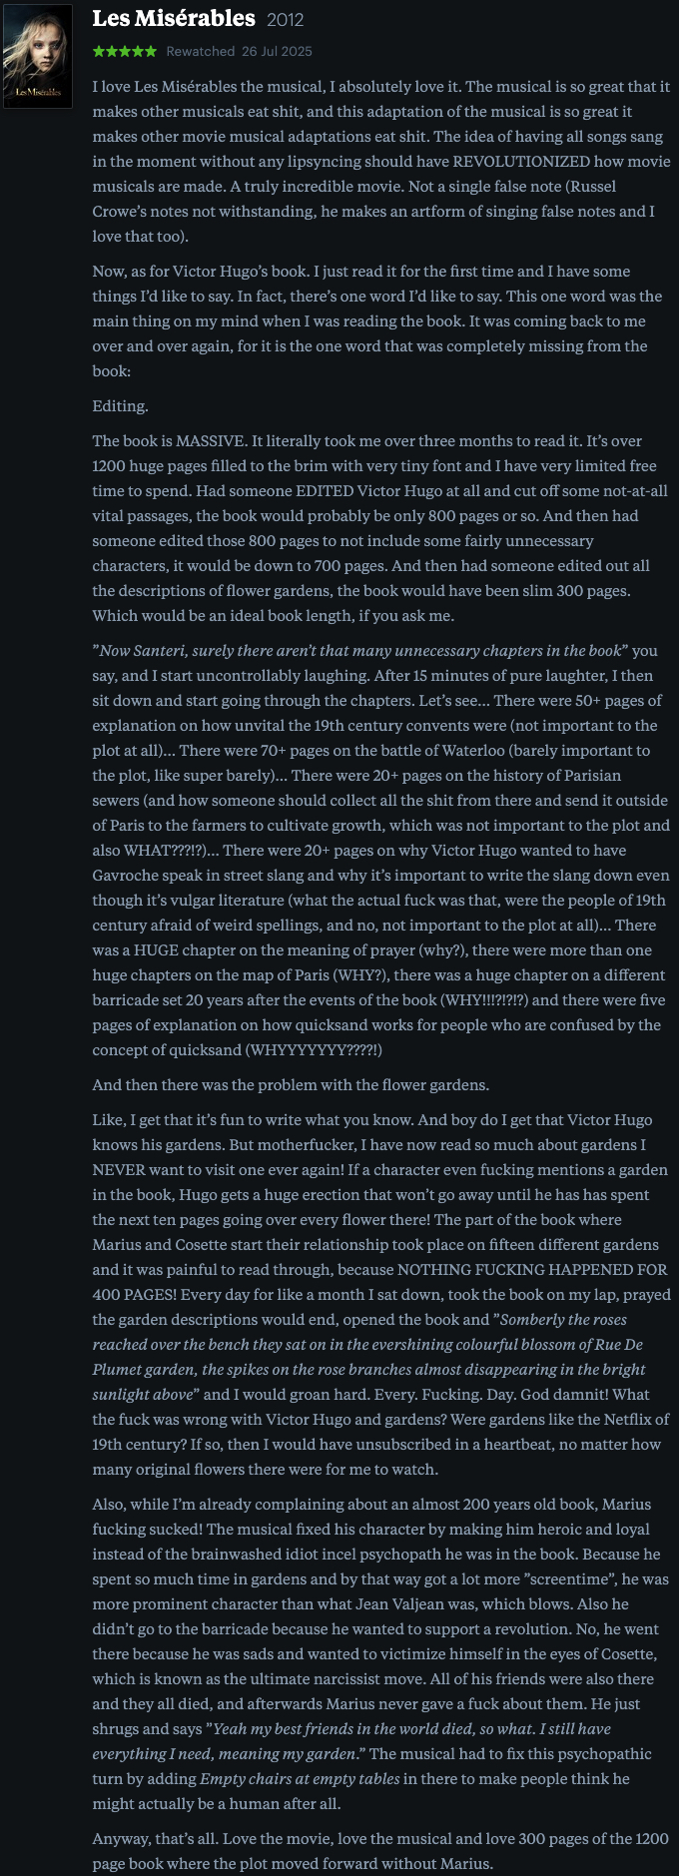
Task: Click the closing "Anyway, that's all" paragraph
Action: (379, 1839)
